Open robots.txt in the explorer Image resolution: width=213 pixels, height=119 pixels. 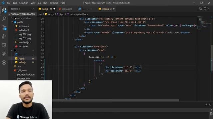coord(23,46)
